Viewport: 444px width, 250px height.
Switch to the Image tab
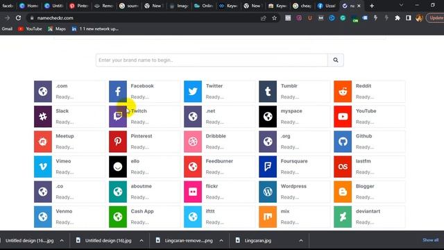coord(179,6)
